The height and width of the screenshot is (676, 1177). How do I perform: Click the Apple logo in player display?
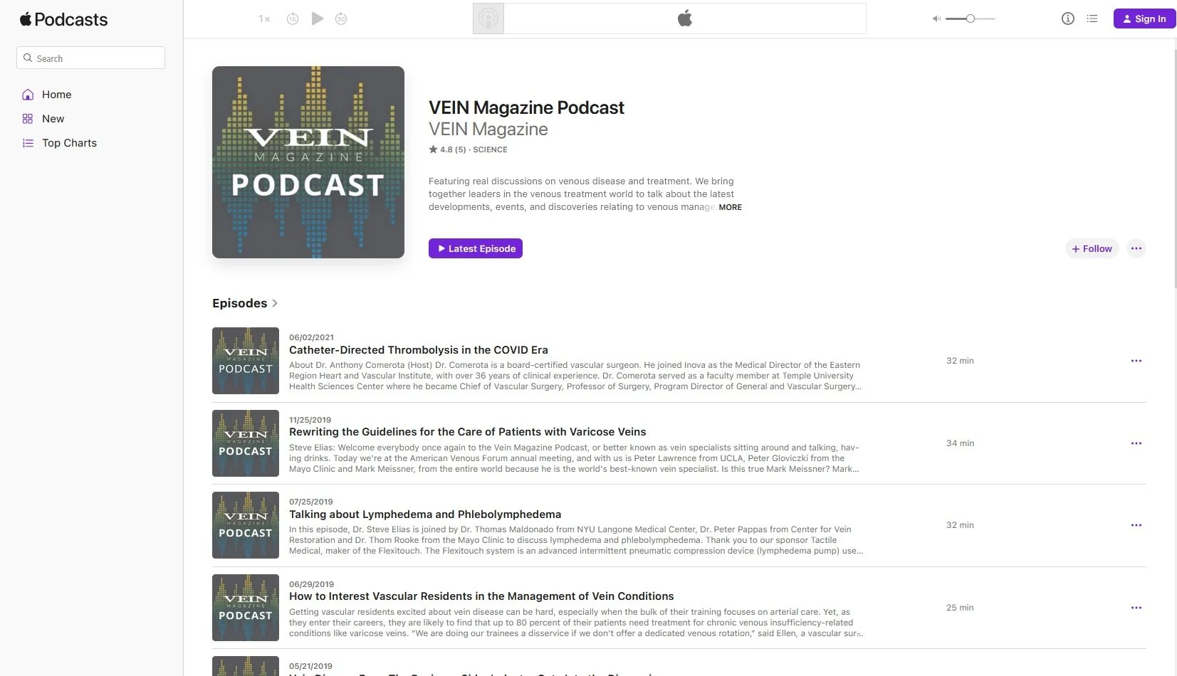tap(685, 19)
